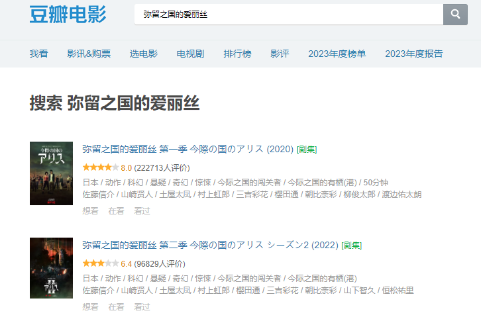This screenshot has height=323, width=481.
Task: Open 2023年度榜单 link
Action: point(337,54)
